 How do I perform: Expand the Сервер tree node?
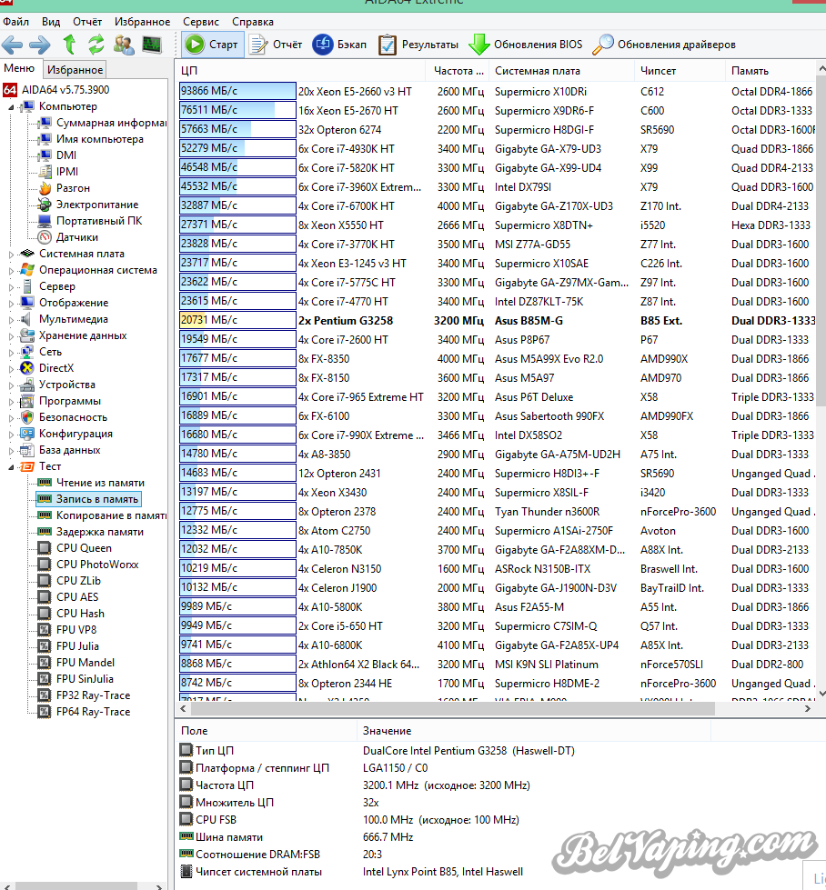[11, 287]
